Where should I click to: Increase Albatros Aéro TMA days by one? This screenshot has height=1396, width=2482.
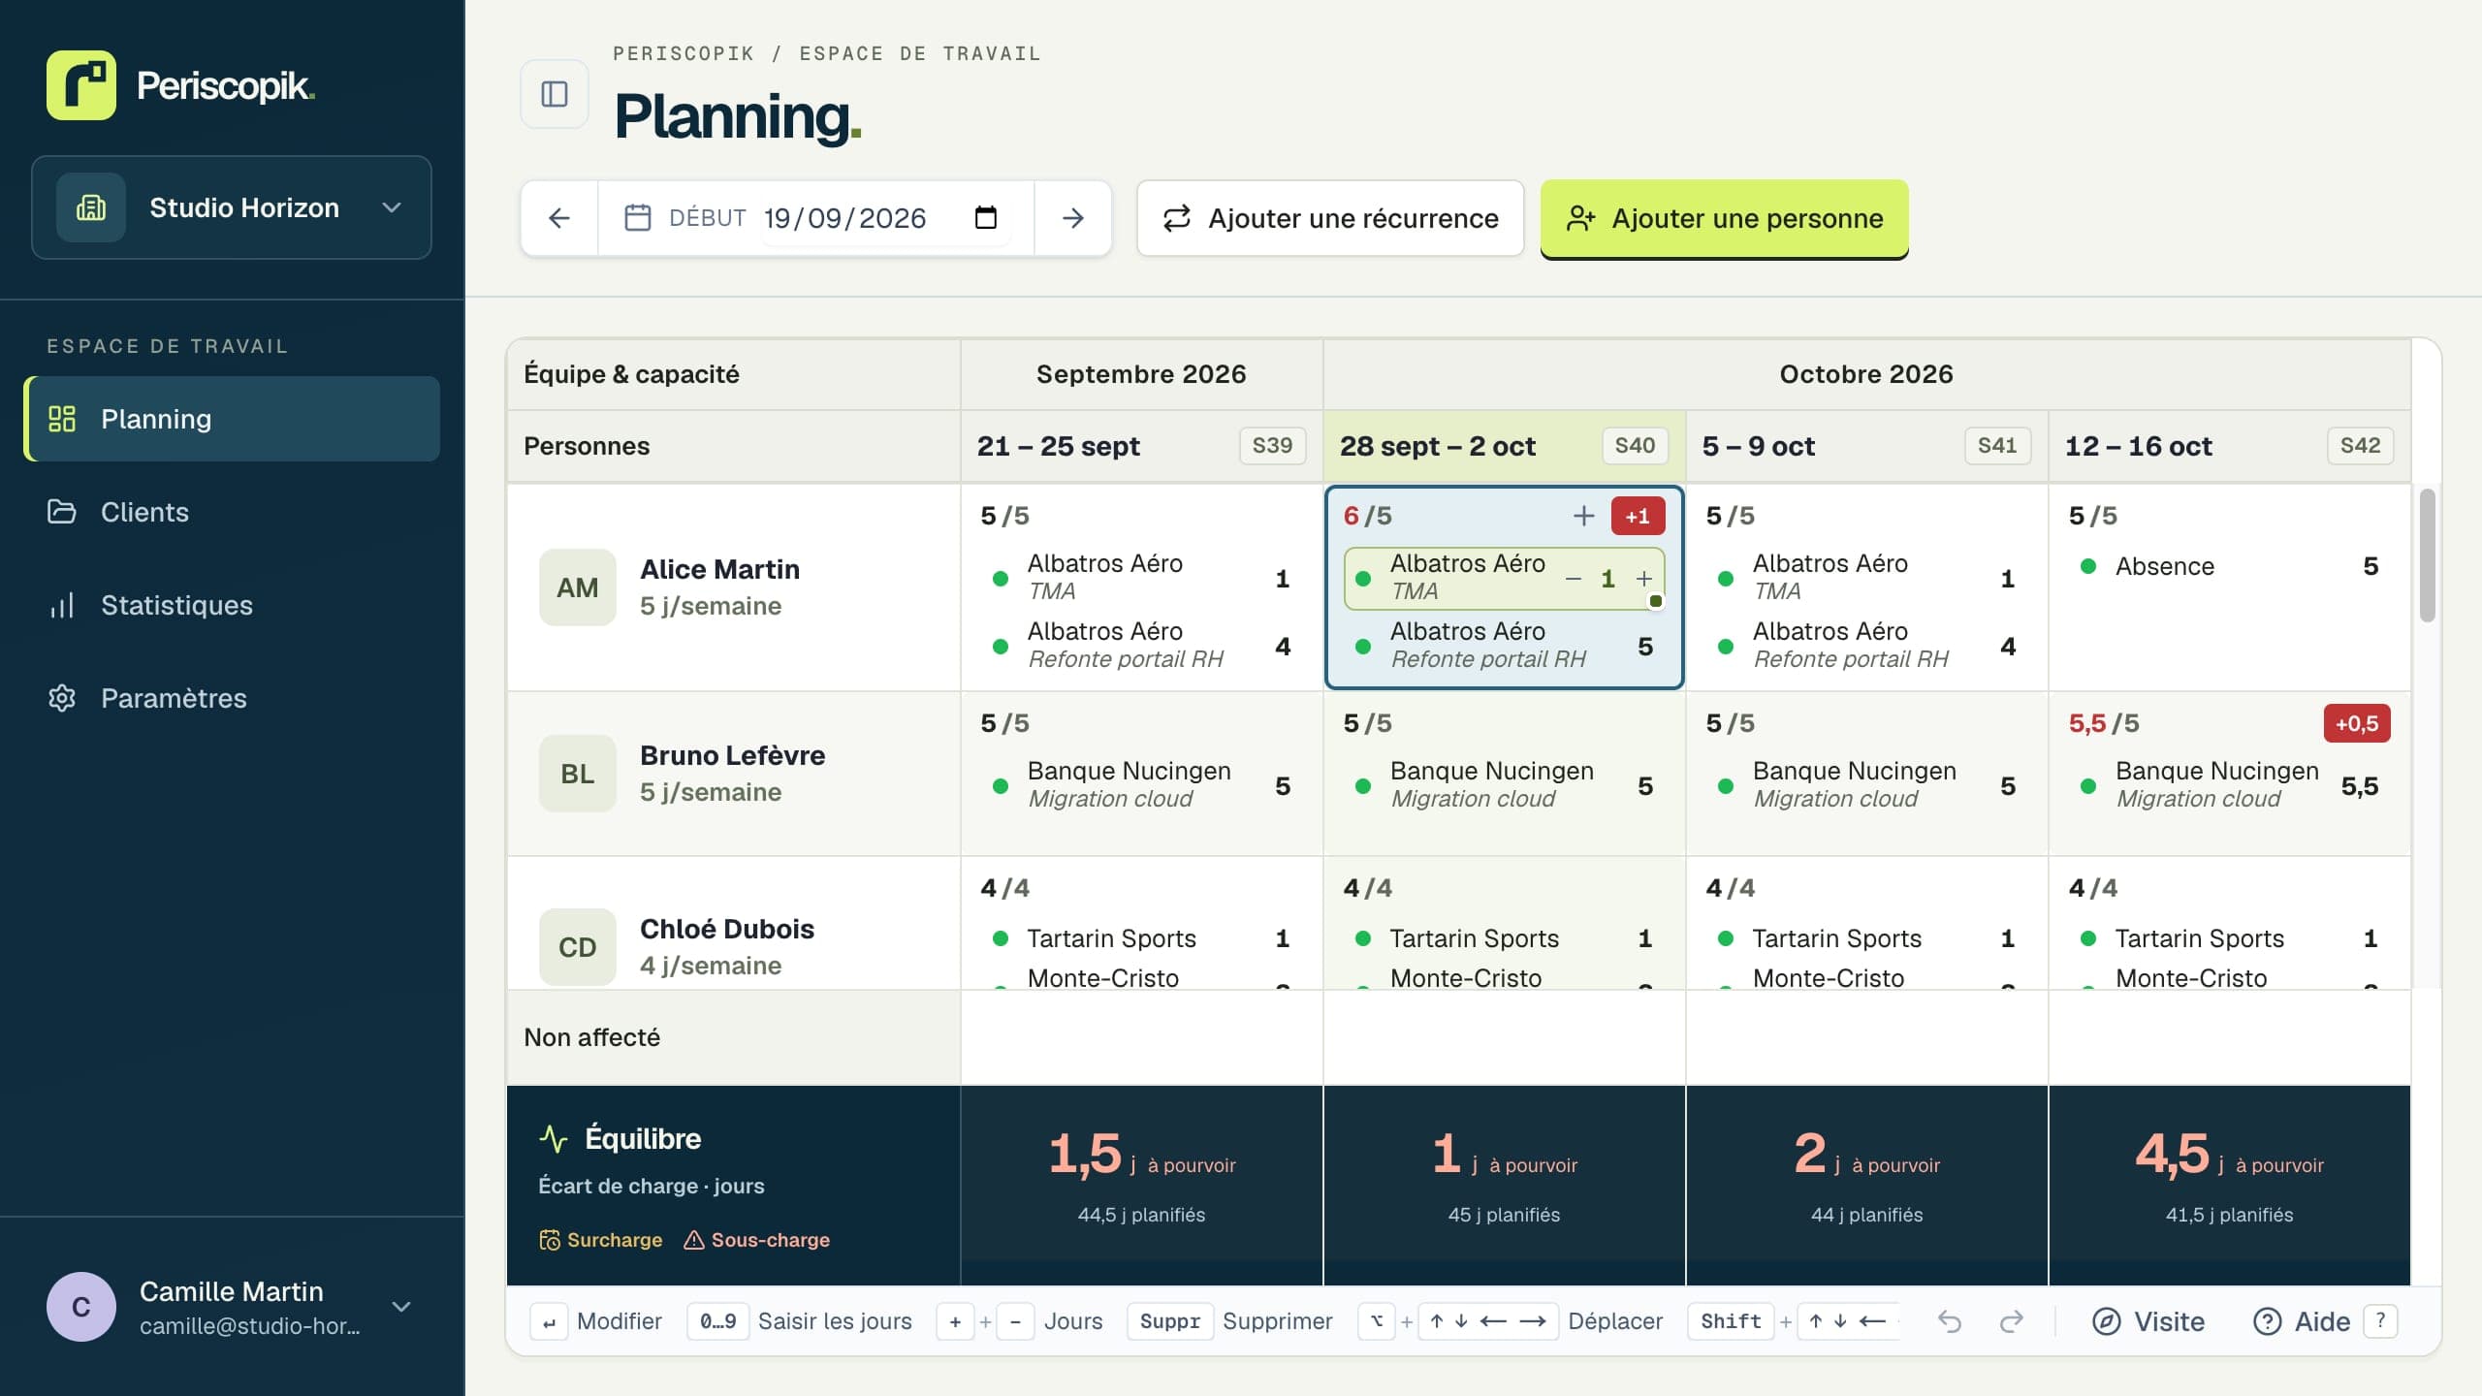coord(1644,579)
